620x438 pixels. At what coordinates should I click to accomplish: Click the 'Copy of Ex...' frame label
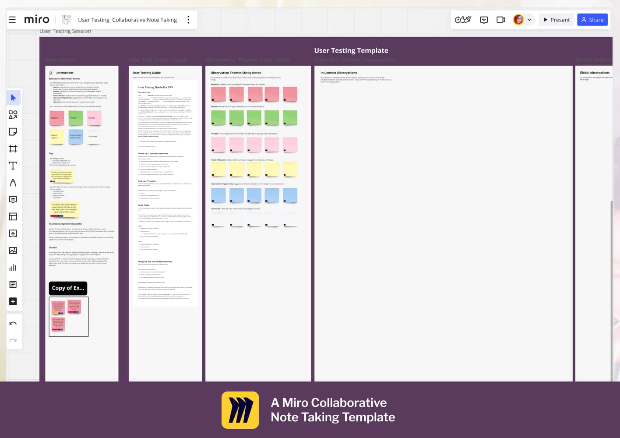point(68,288)
